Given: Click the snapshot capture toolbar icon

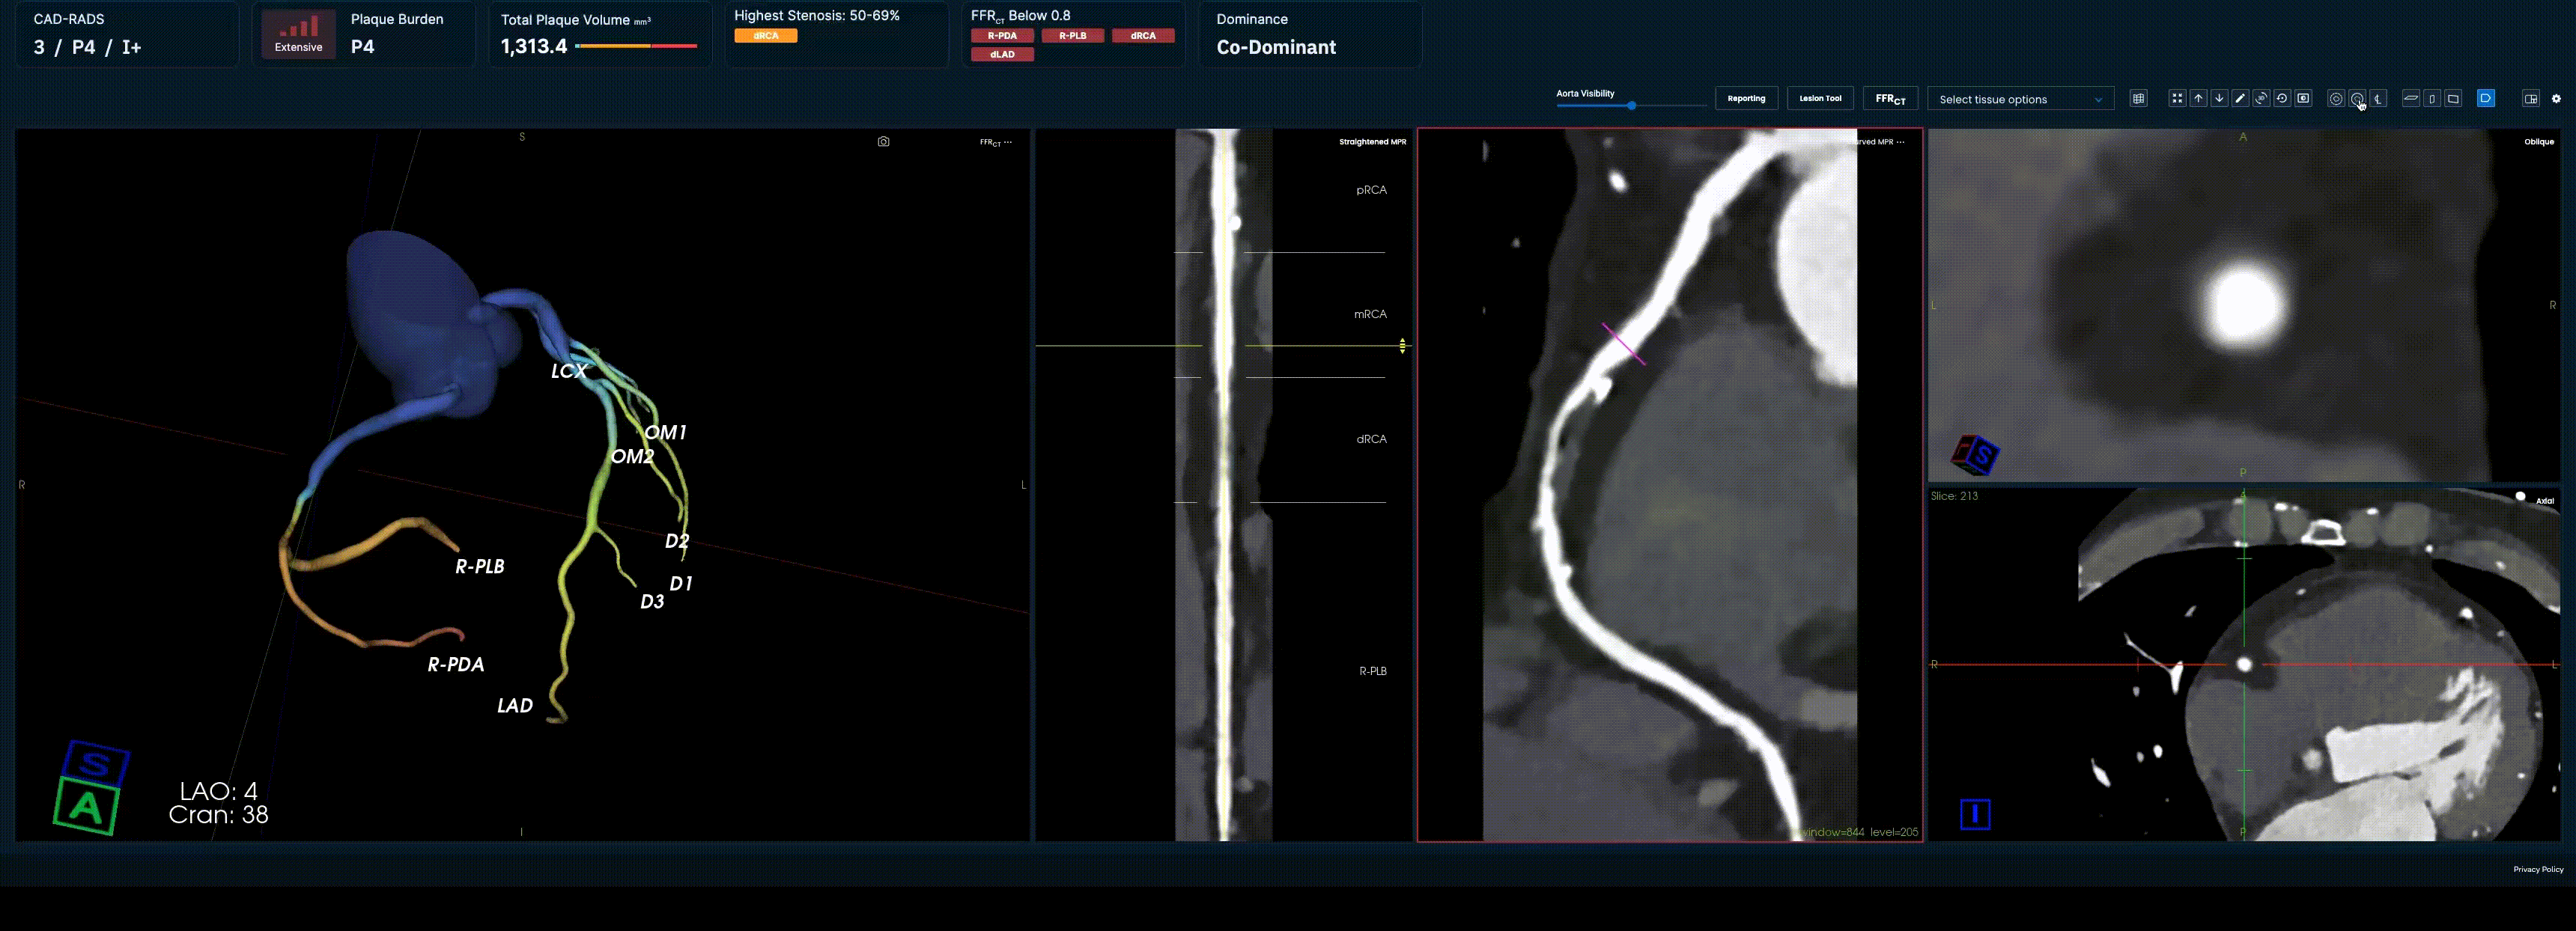Looking at the screenshot, I should [x=2303, y=98].
